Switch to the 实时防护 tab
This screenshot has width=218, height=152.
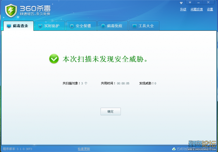click(50, 26)
